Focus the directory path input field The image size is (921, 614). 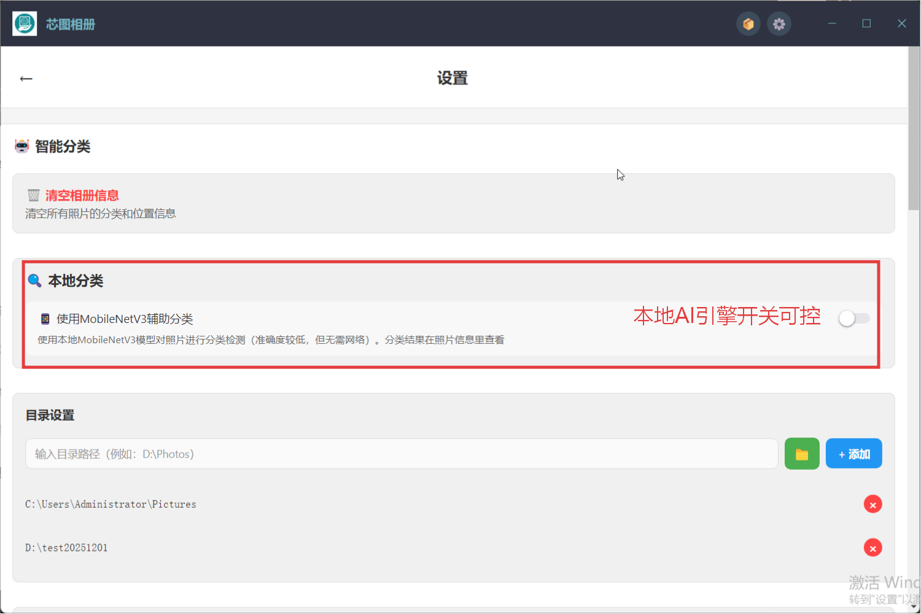click(x=402, y=454)
